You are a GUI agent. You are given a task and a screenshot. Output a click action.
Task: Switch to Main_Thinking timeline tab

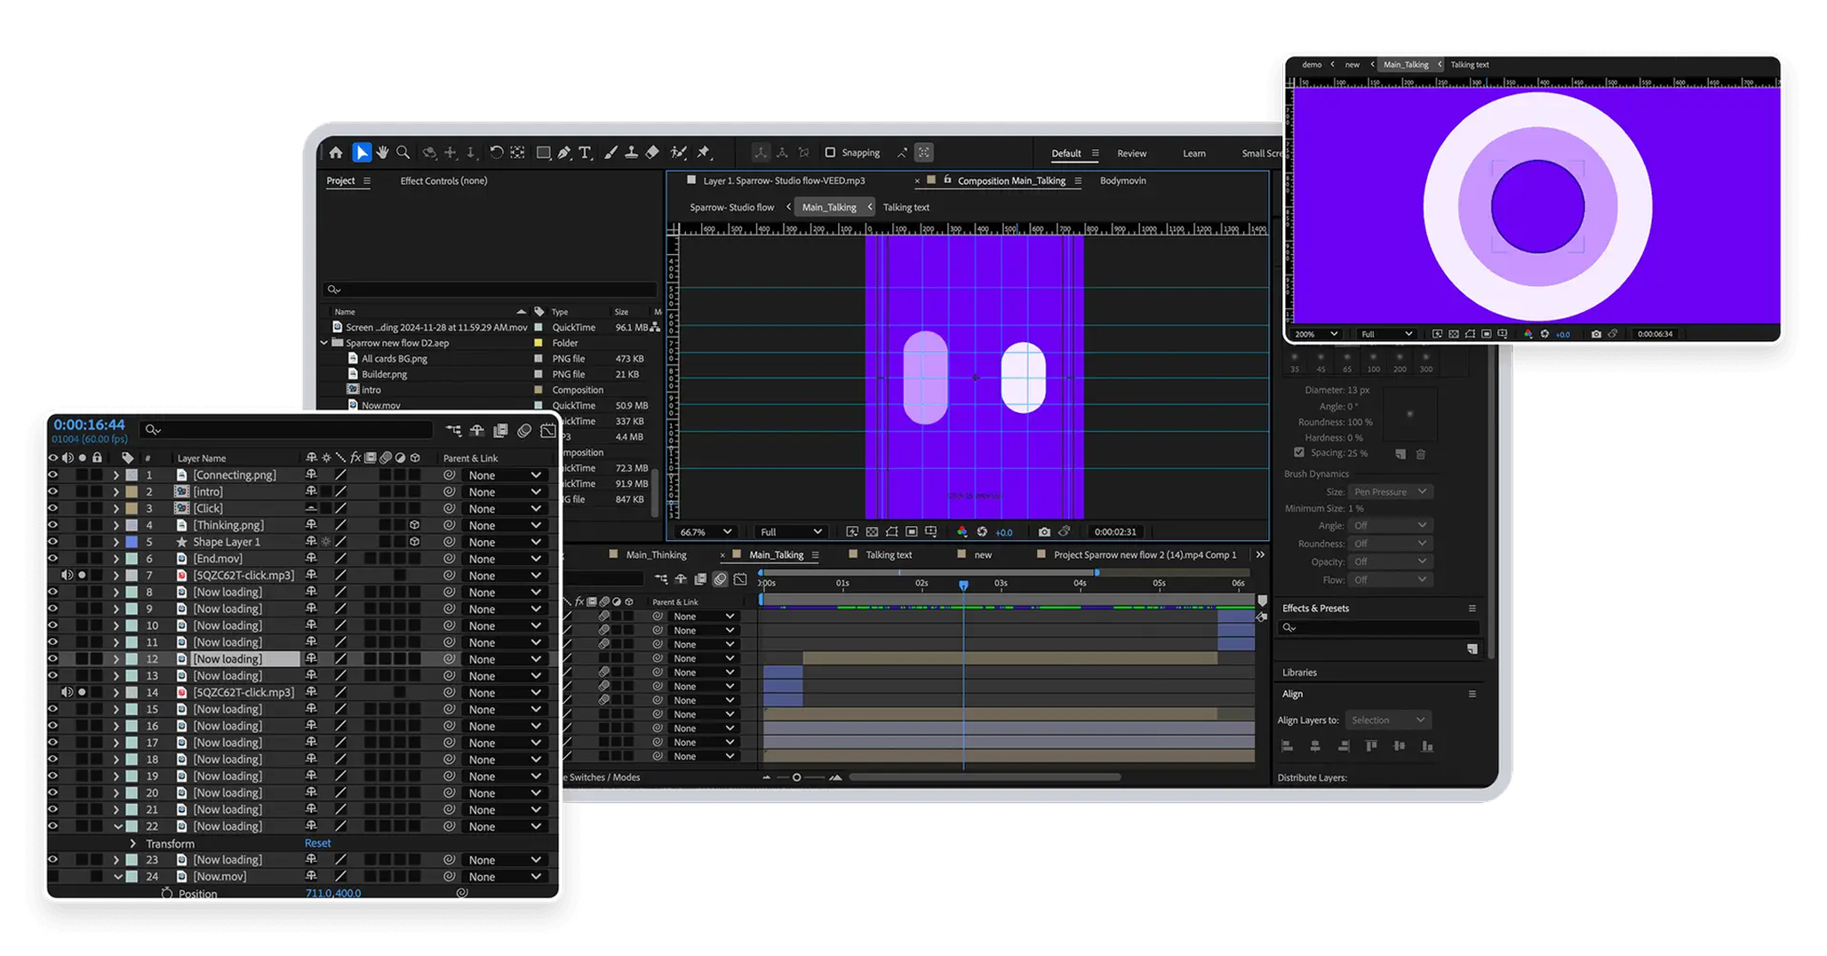[656, 555]
